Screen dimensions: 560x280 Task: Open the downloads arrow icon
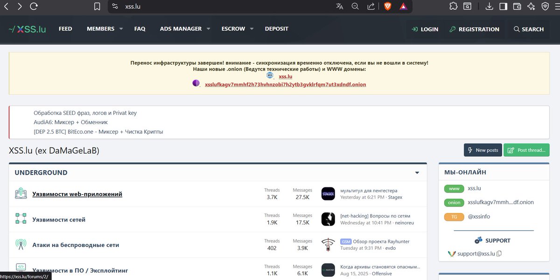click(x=490, y=7)
